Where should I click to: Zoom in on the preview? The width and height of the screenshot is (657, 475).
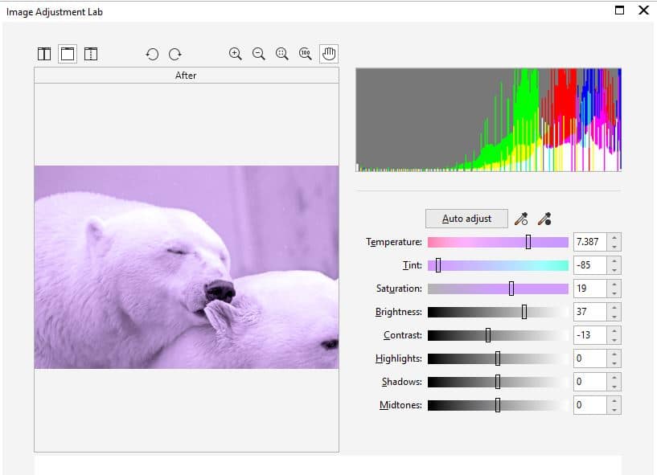coord(236,54)
